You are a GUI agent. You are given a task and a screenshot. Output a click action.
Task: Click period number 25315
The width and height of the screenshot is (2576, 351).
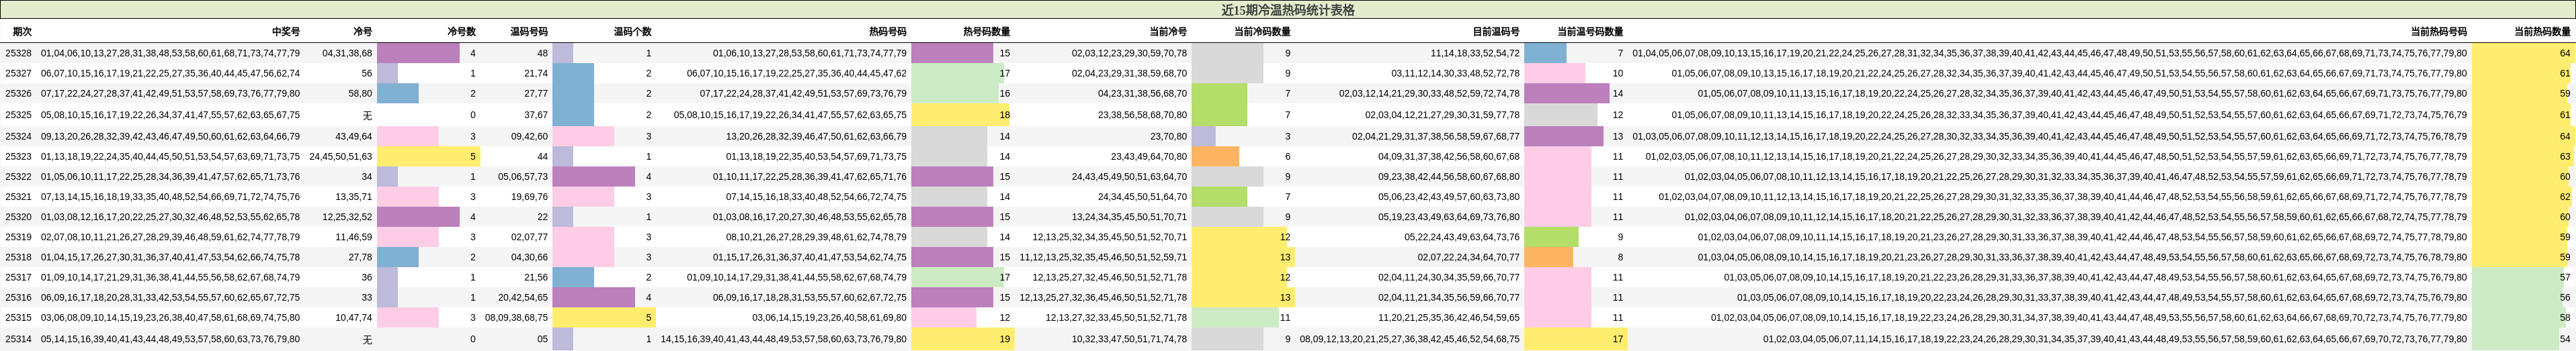(18, 317)
